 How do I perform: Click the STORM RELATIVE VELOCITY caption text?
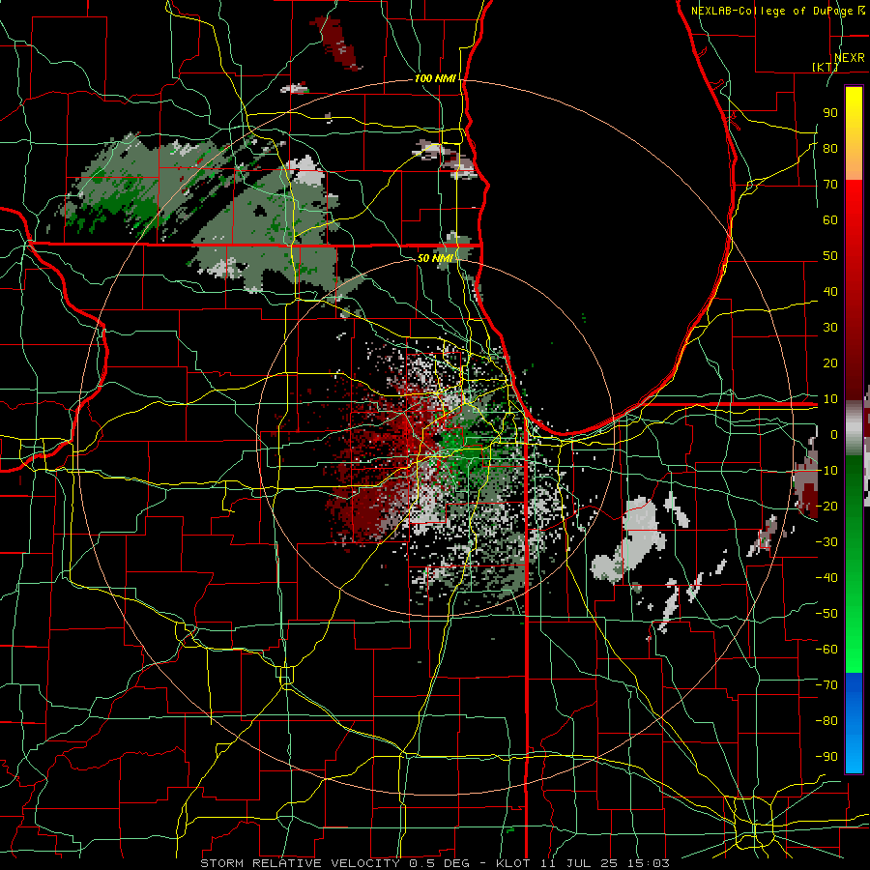(300, 863)
